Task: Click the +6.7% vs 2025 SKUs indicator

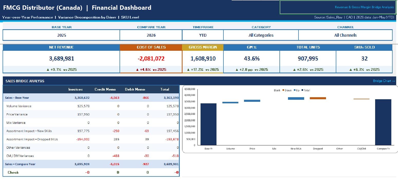Action: 364,69
